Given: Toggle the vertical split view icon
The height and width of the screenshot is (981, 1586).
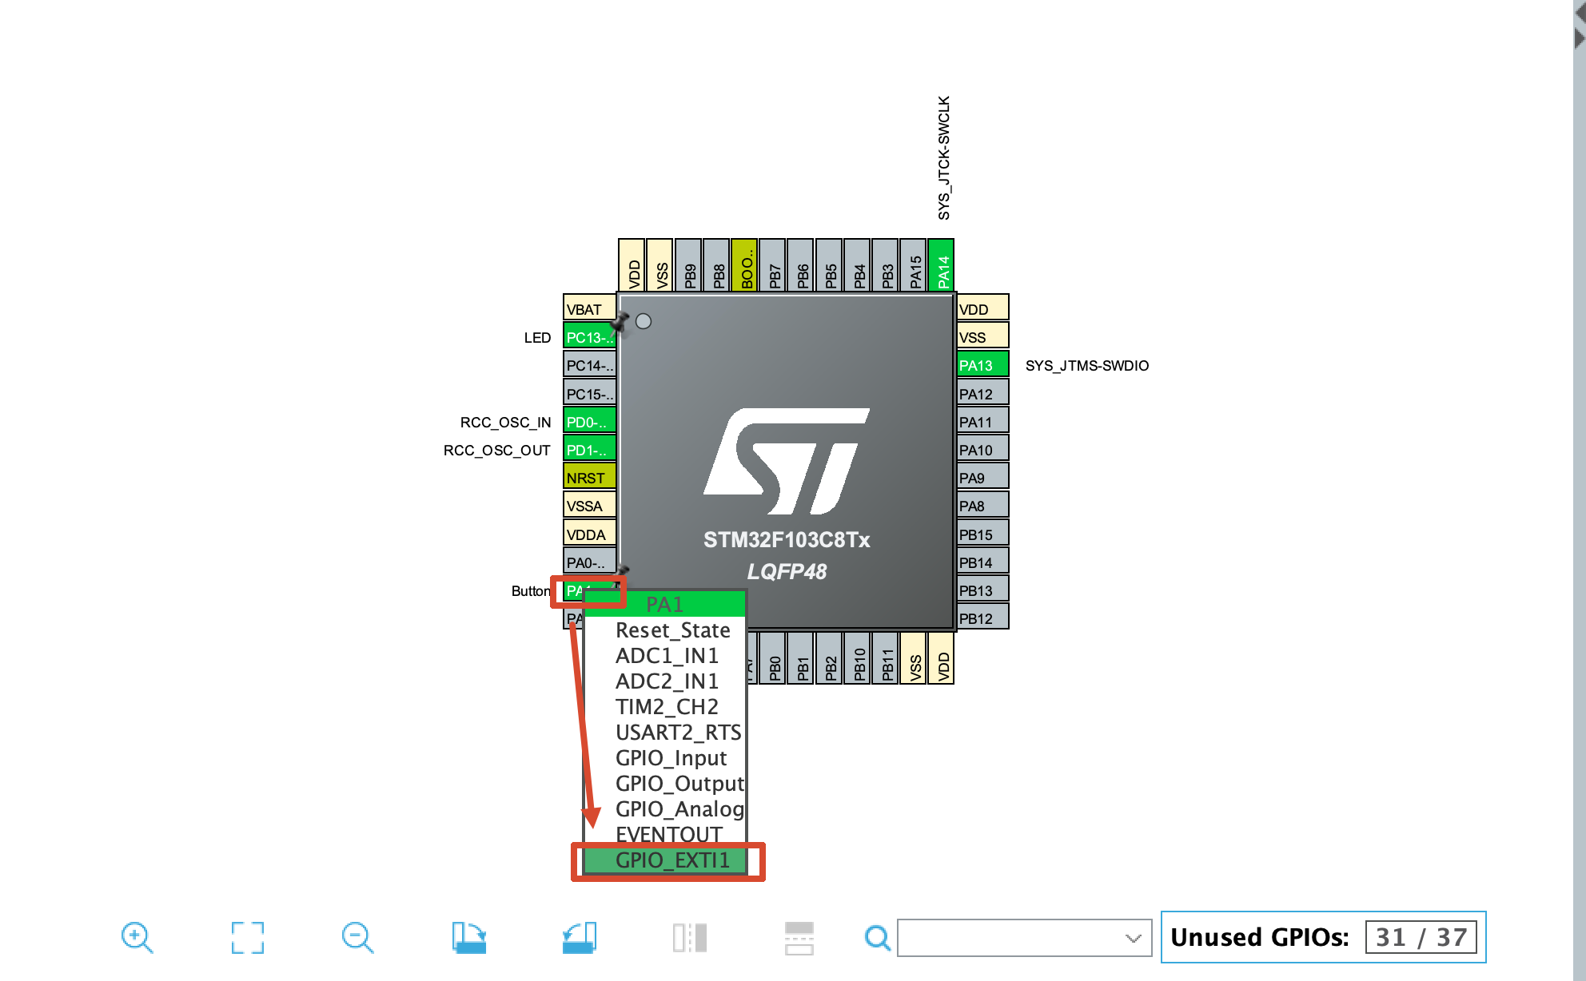Looking at the screenshot, I should [690, 937].
